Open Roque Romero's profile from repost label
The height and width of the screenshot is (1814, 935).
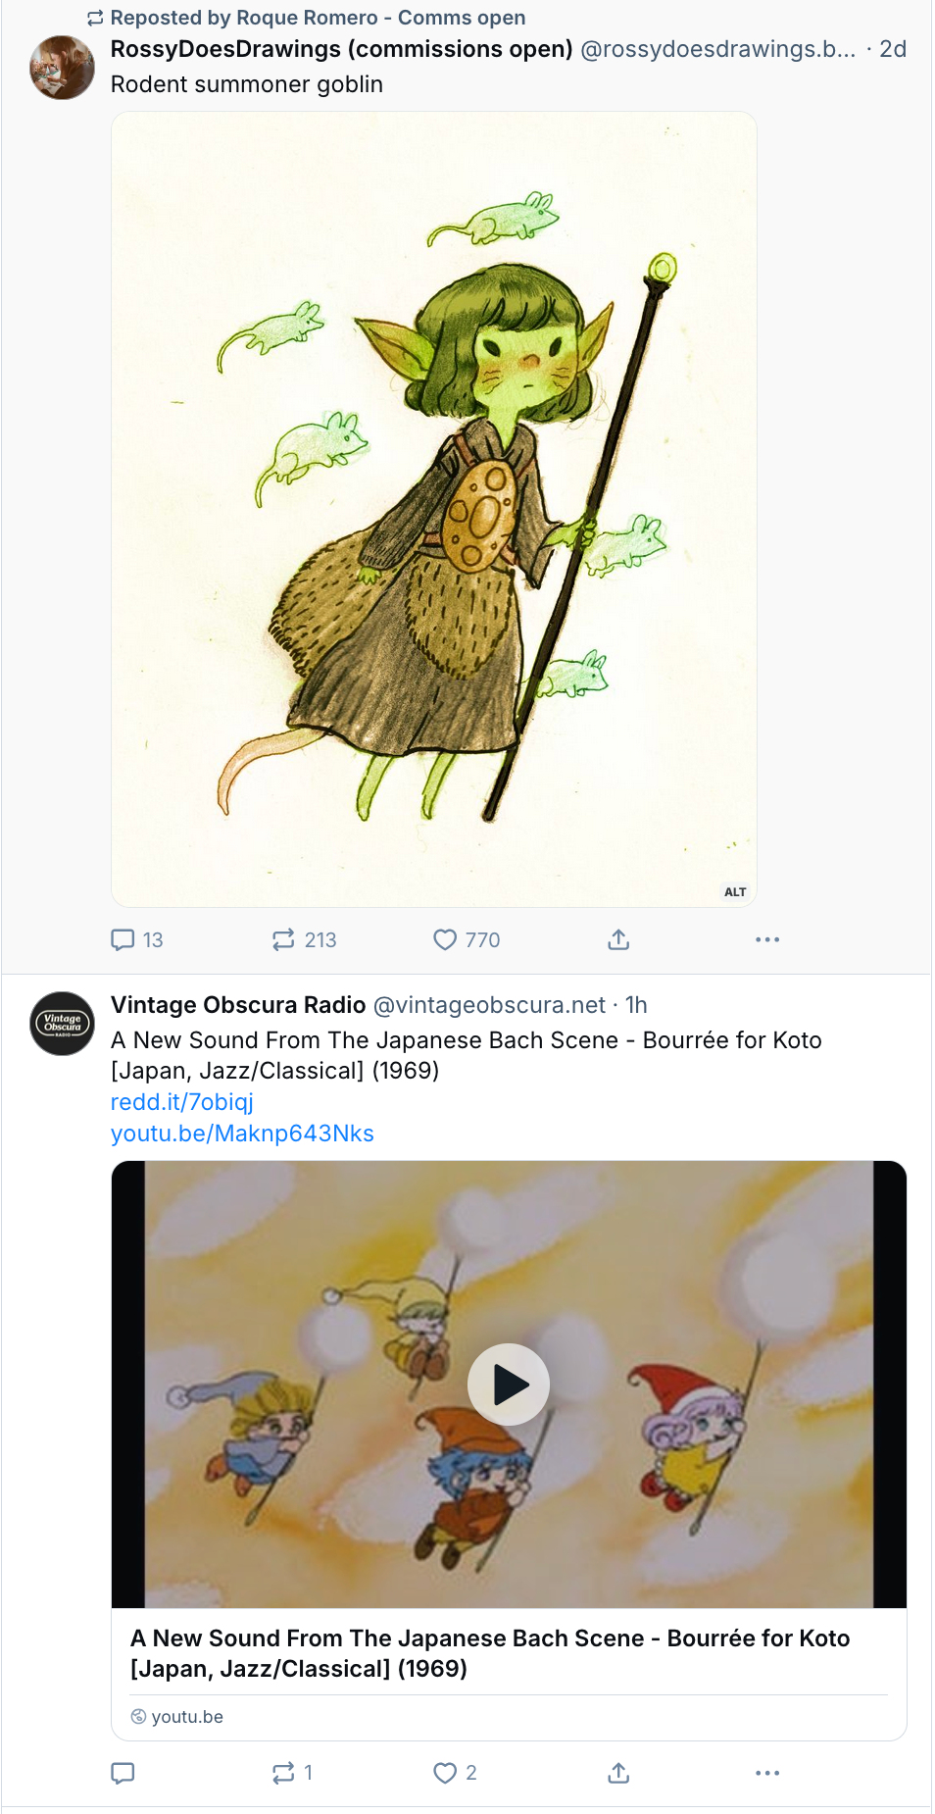coord(318,18)
